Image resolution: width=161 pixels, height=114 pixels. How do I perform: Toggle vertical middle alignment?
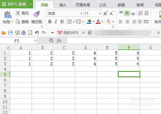tap(127, 13)
